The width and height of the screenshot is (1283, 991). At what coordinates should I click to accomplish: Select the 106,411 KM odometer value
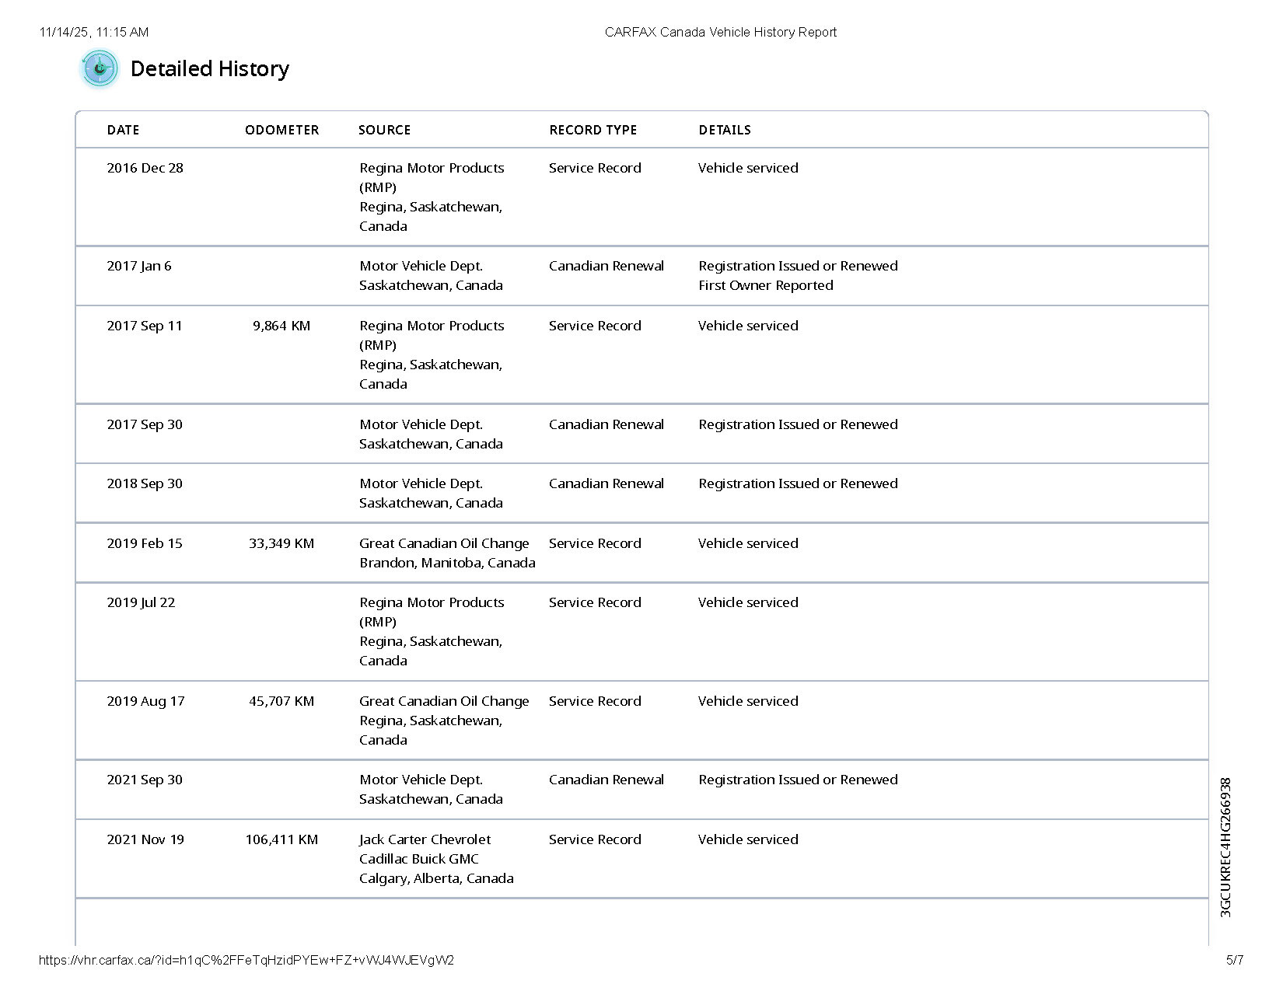281,839
